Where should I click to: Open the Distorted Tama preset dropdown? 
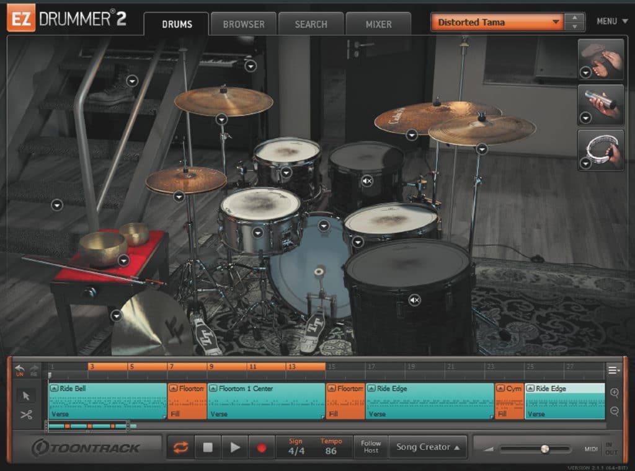coord(497,22)
